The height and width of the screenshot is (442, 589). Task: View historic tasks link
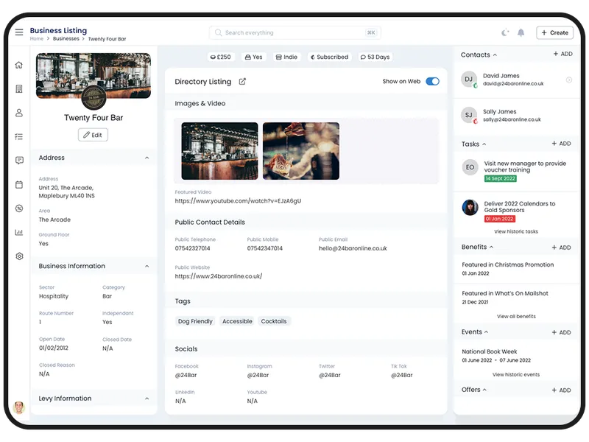(515, 231)
